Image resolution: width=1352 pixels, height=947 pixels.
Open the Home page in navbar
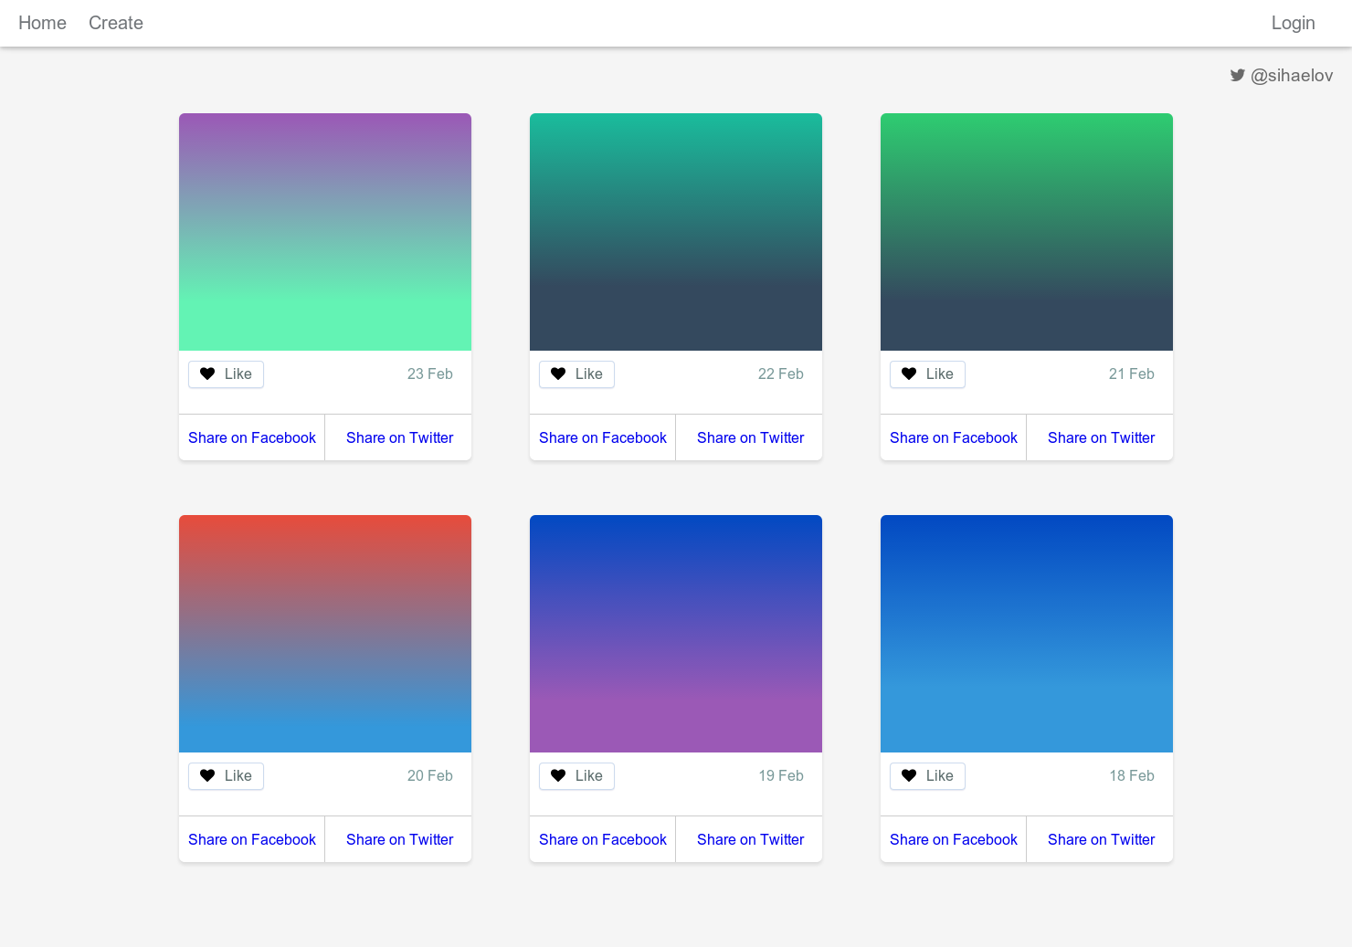tap(42, 23)
